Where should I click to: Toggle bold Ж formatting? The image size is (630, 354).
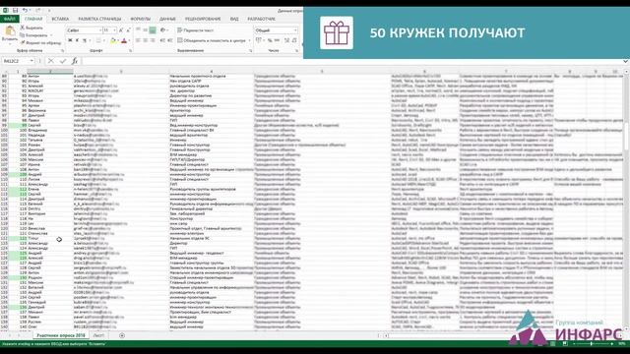tap(70, 40)
